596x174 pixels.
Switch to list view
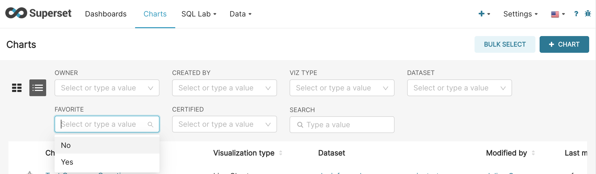tap(37, 88)
